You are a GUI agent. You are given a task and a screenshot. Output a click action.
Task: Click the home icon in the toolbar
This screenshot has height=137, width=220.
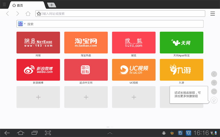(x=28, y=14)
